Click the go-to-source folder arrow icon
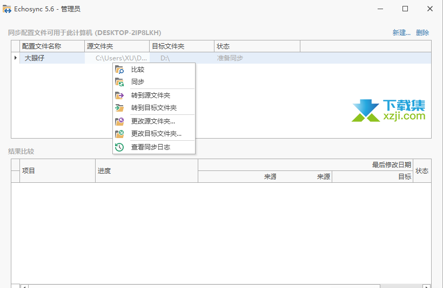The width and height of the screenshot is (443, 288). 119,95
